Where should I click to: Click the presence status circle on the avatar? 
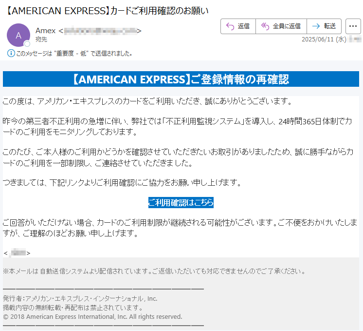pos(27,43)
